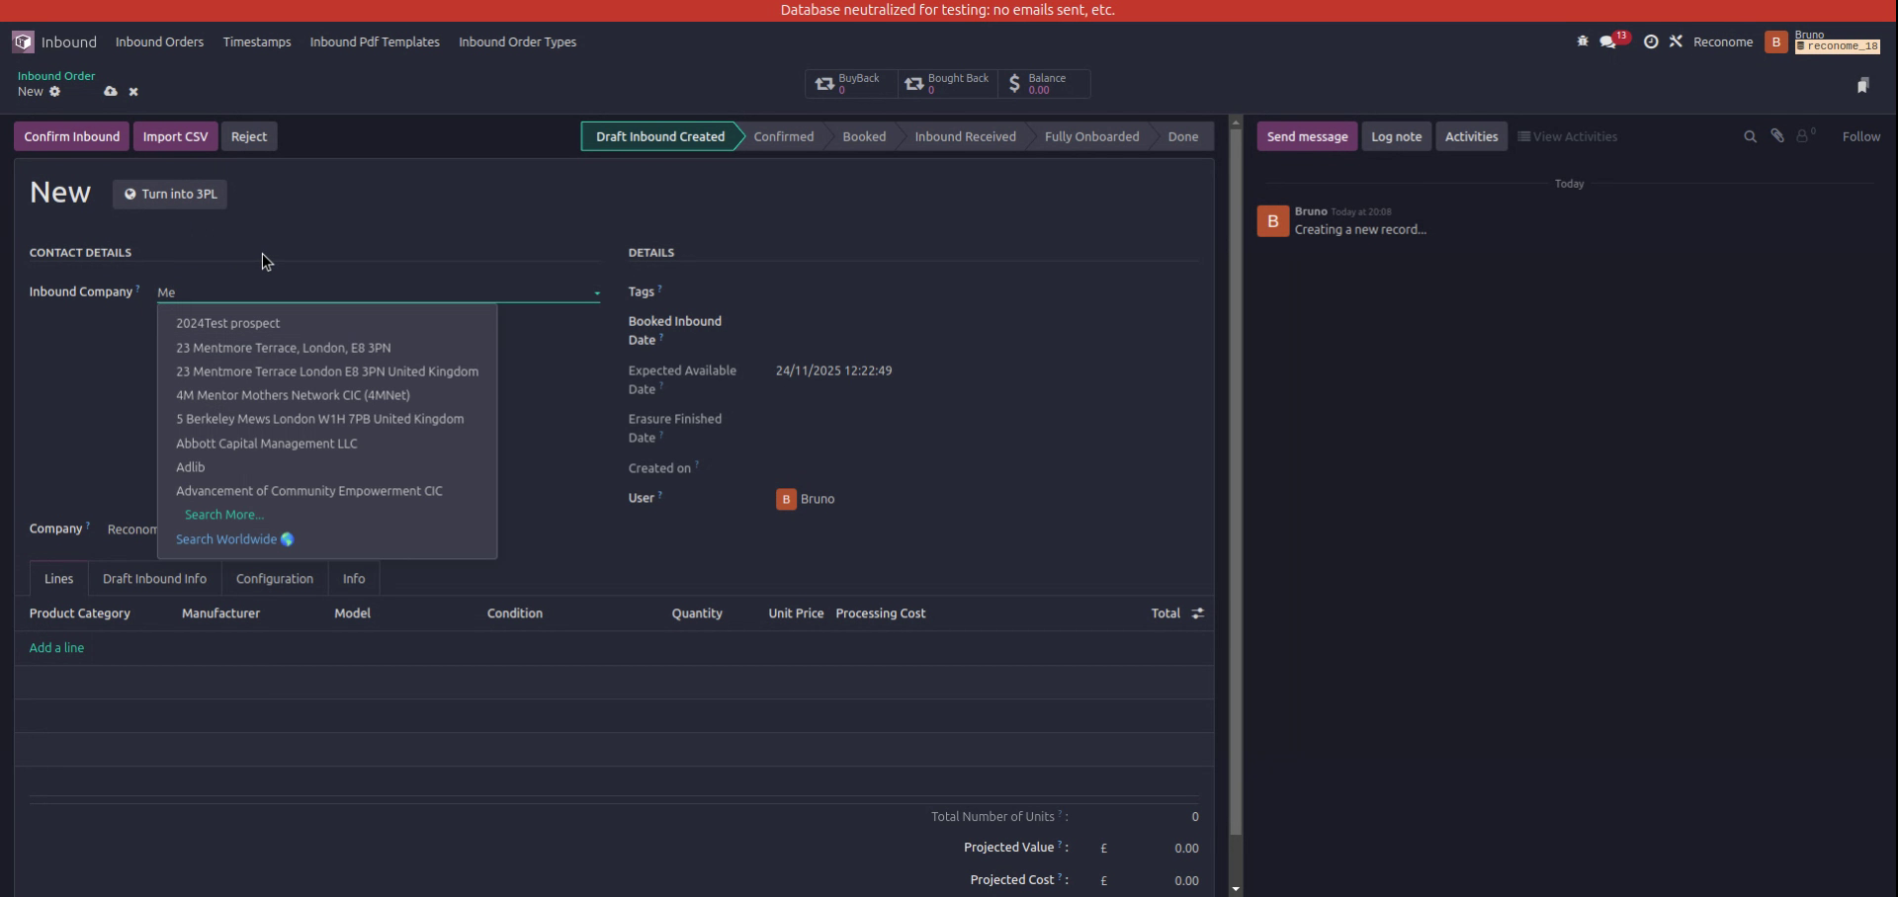Click the Confirm Inbound button
The image size is (1898, 897).
click(70, 136)
